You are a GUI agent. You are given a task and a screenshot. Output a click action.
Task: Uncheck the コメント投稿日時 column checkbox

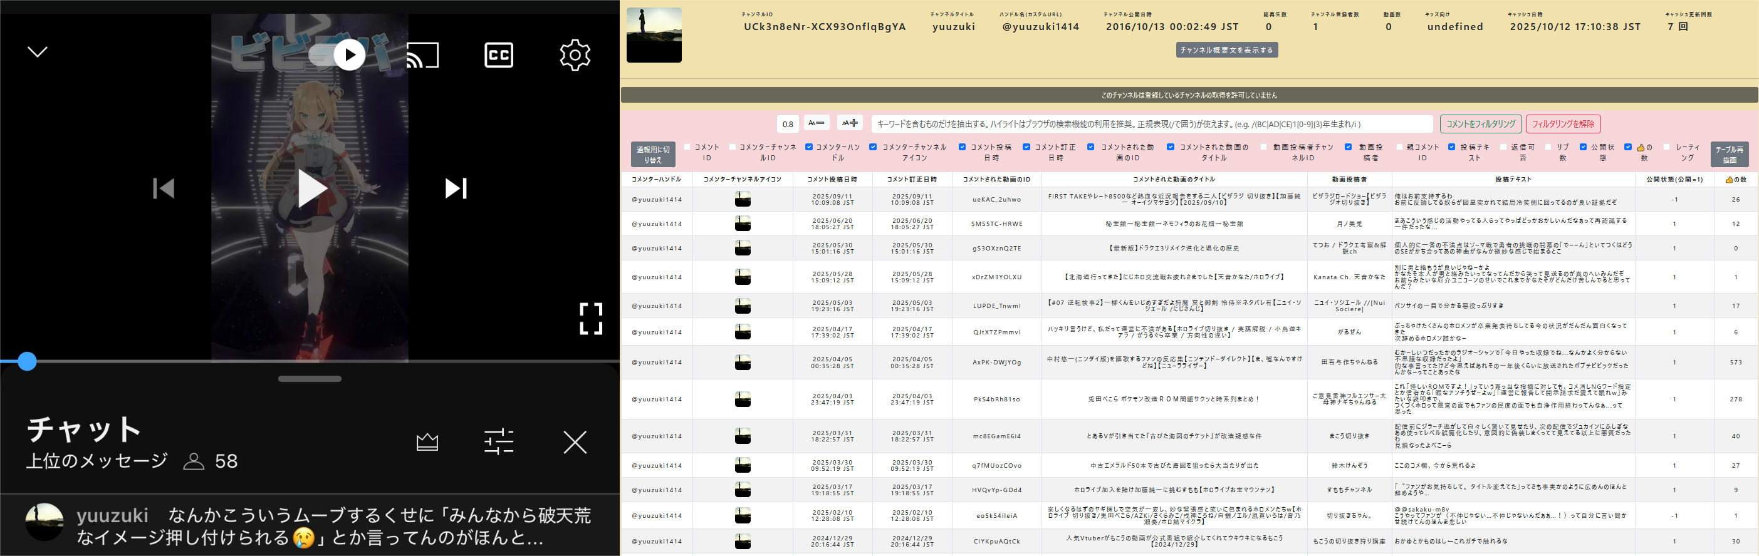[x=962, y=147]
